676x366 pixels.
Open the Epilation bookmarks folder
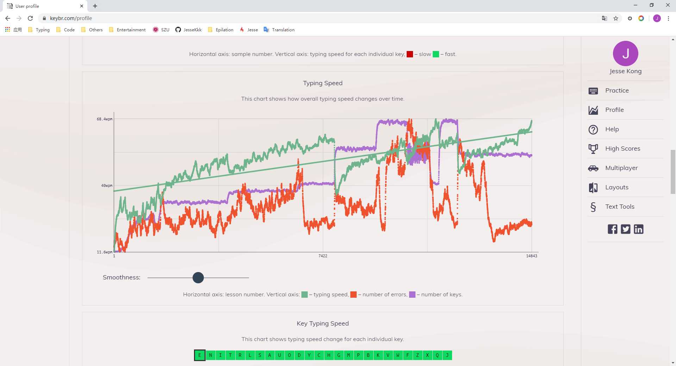(x=221, y=30)
